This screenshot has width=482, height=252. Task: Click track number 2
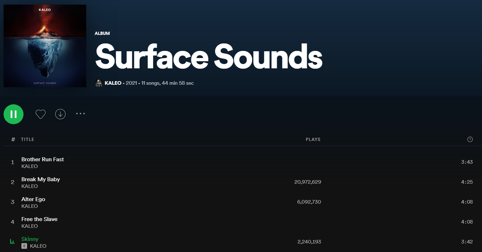pos(12,182)
